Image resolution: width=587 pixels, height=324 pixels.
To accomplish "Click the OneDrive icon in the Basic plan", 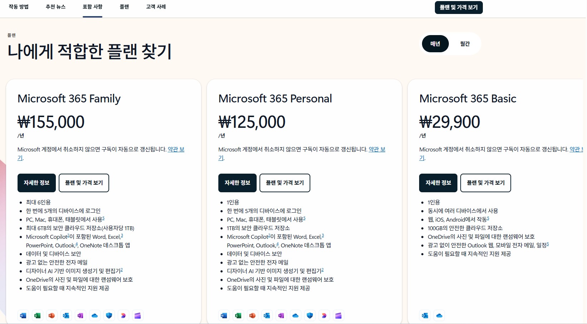I will point(440,315).
